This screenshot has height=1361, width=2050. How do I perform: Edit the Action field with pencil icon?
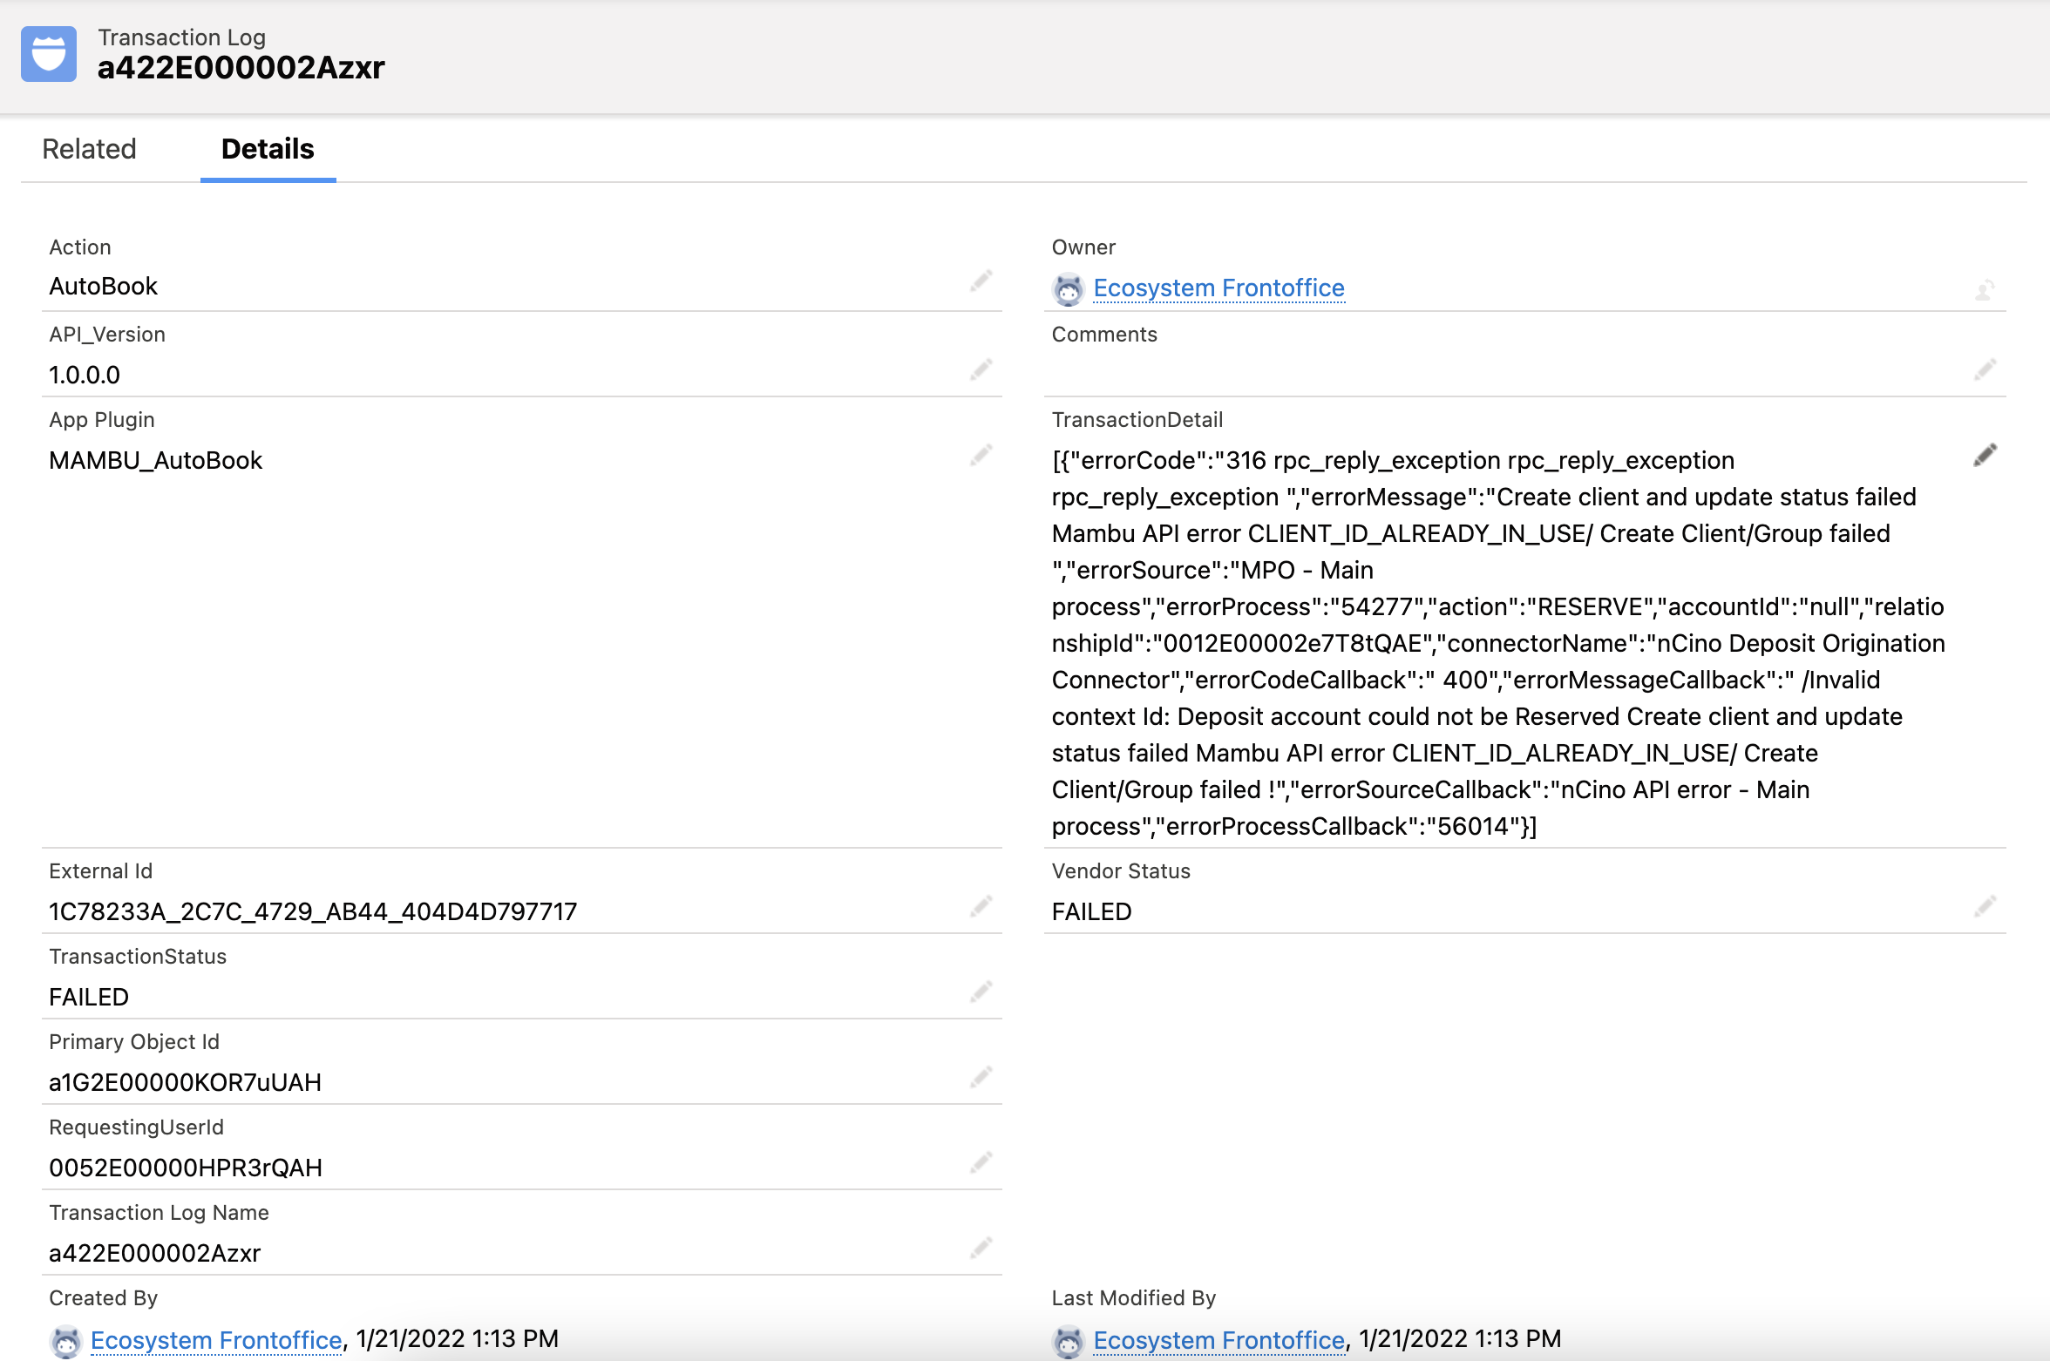[x=981, y=281]
